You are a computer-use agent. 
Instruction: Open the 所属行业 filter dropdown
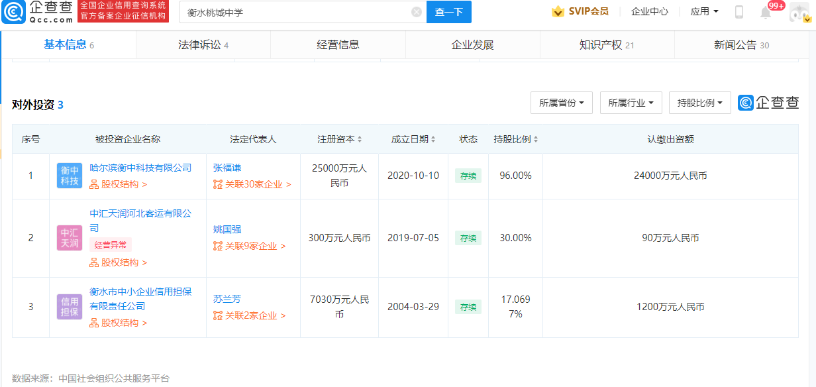coord(631,103)
